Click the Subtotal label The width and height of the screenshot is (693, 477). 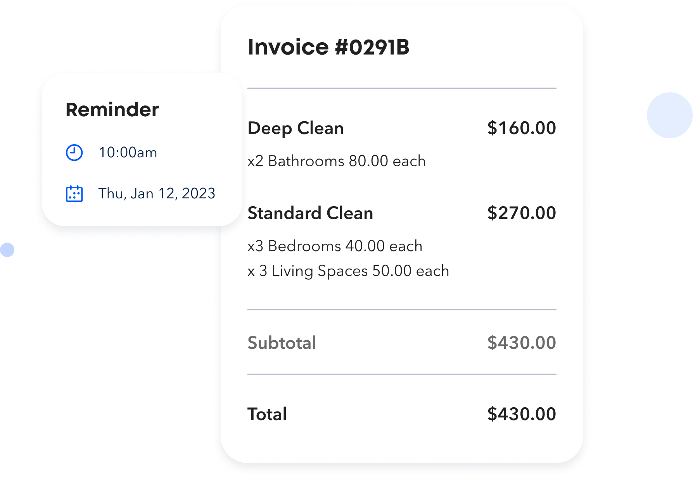pos(282,343)
